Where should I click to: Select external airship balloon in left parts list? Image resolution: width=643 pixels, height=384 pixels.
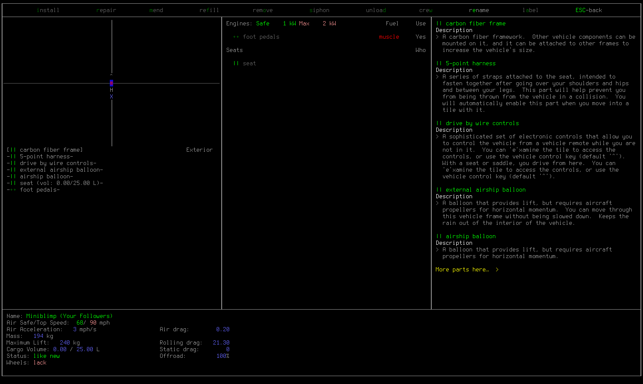tap(55, 170)
